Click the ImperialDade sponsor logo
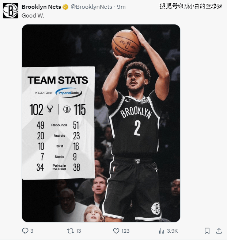Image resolution: width=227 pixels, height=240 pixels. (x=69, y=93)
